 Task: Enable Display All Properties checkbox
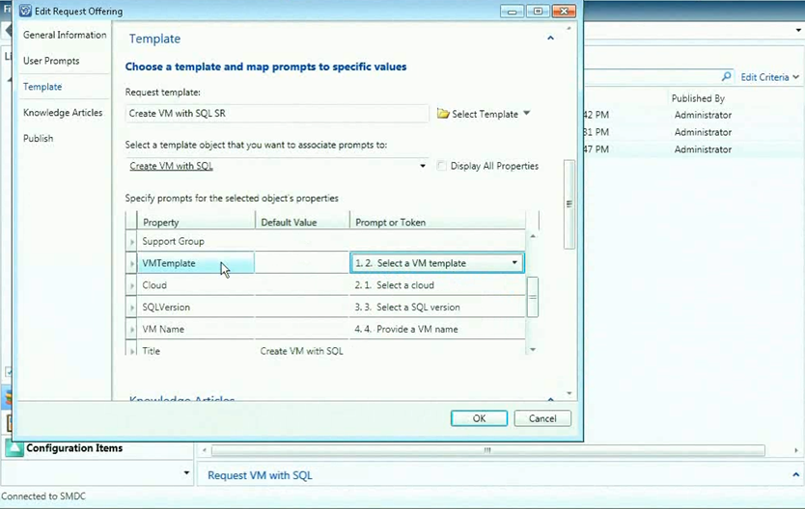point(442,166)
